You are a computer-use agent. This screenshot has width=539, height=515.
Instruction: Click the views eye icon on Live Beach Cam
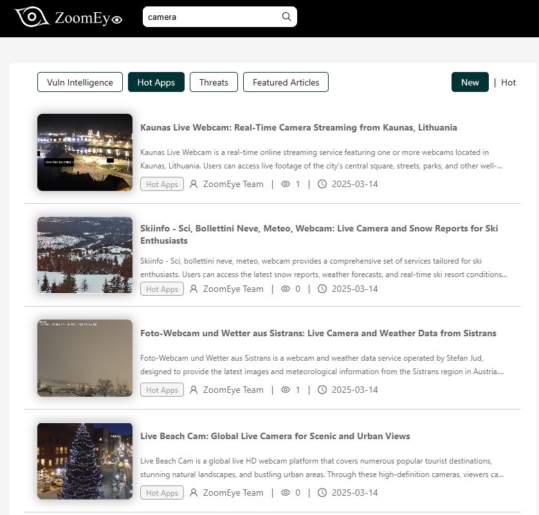point(286,492)
